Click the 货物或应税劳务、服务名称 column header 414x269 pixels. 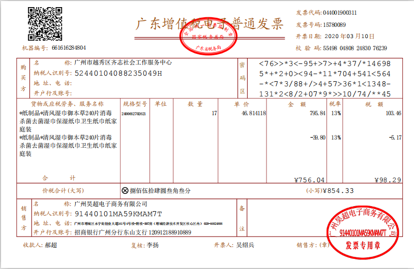(x=67, y=104)
